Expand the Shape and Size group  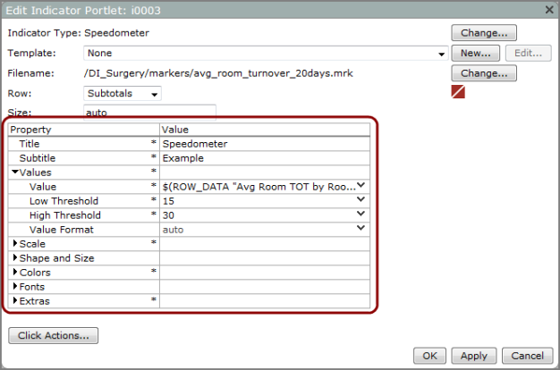click(x=15, y=258)
